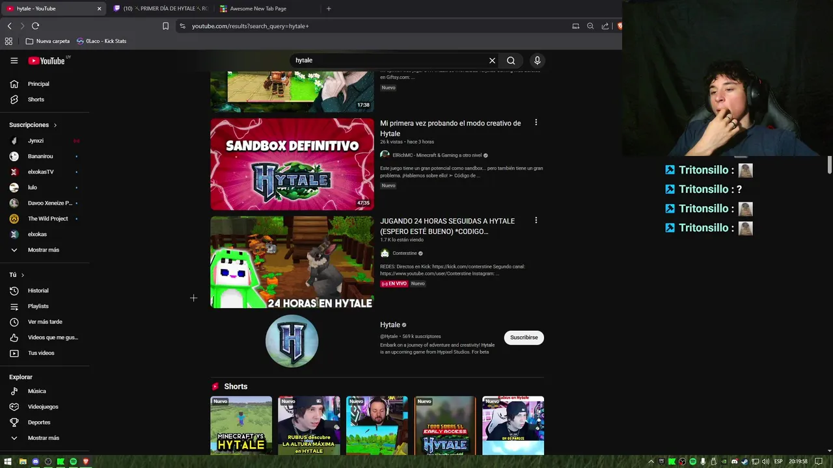Open Spotify from the taskbar
The height and width of the screenshot is (468, 833).
(x=73, y=461)
